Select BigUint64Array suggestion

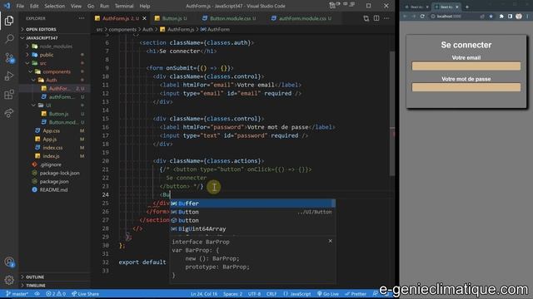pyautogui.click(x=252, y=229)
